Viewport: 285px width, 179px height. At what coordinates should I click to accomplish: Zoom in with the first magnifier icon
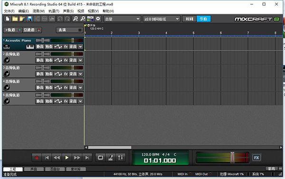[x=76, y=19]
